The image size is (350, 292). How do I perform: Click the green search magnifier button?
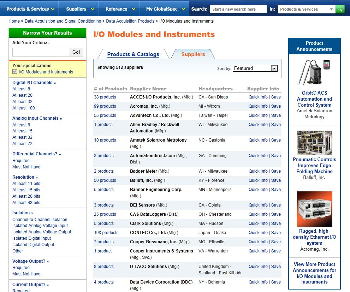tap(340, 9)
